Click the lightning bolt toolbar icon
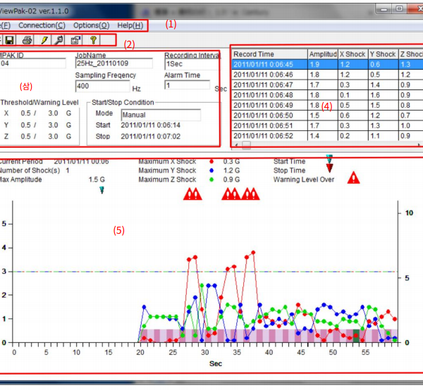 point(44,41)
